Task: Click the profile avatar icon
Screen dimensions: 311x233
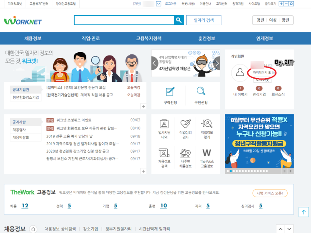Action: click(x=240, y=73)
